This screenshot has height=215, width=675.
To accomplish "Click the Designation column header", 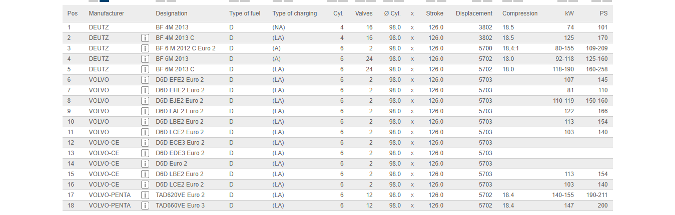I will [x=172, y=13].
